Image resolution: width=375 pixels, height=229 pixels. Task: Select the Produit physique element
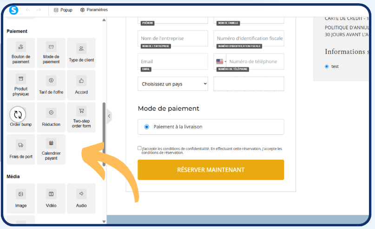pos(21,85)
